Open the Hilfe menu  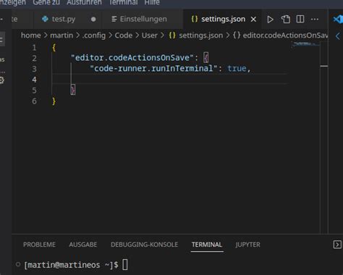pos(152,3)
